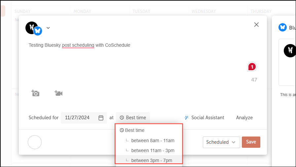This screenshot has width=296, height=167.
Task: Open the Scheduled status dropdown
Action: [221, 142]
